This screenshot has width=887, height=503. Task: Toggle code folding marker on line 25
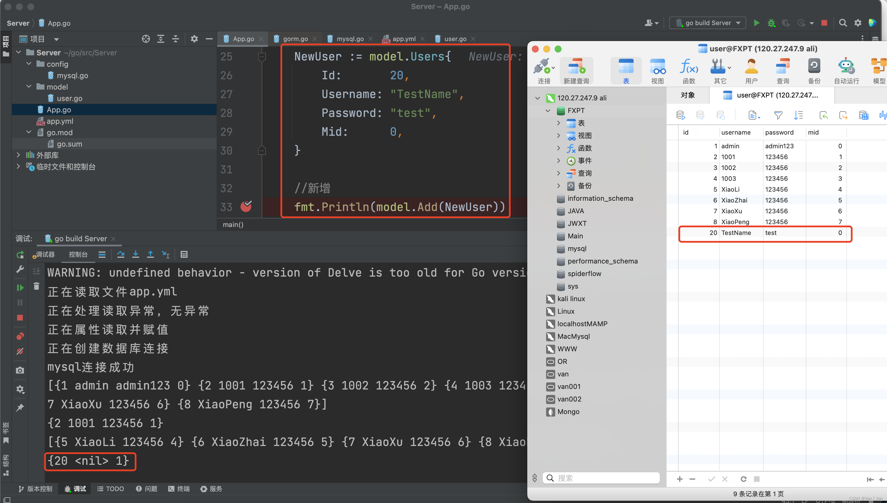[262, 57]
